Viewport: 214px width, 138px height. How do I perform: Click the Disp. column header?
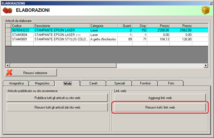pyautogui.click(x=140, y=26)
